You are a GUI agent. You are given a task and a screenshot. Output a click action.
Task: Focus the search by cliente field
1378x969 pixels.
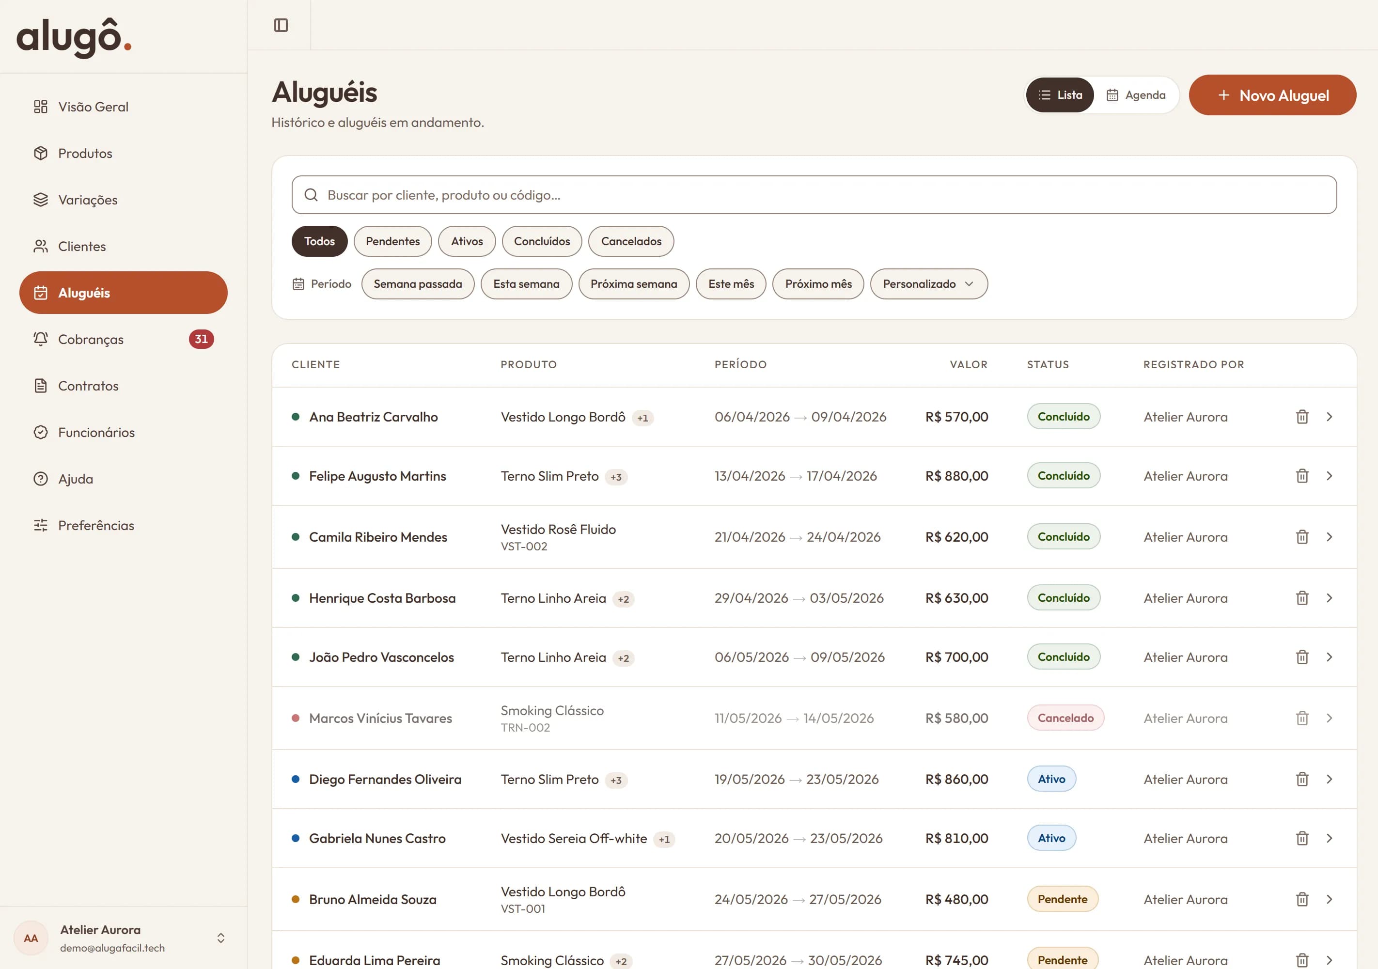(x=814, y=195)
